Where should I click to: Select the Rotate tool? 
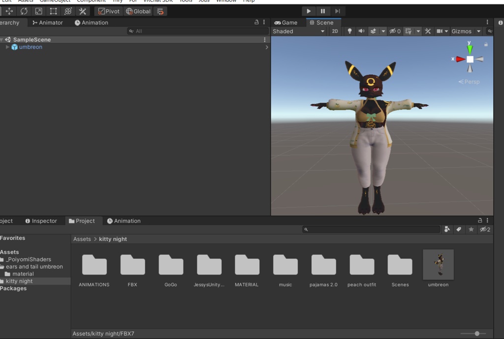[24, 11]
